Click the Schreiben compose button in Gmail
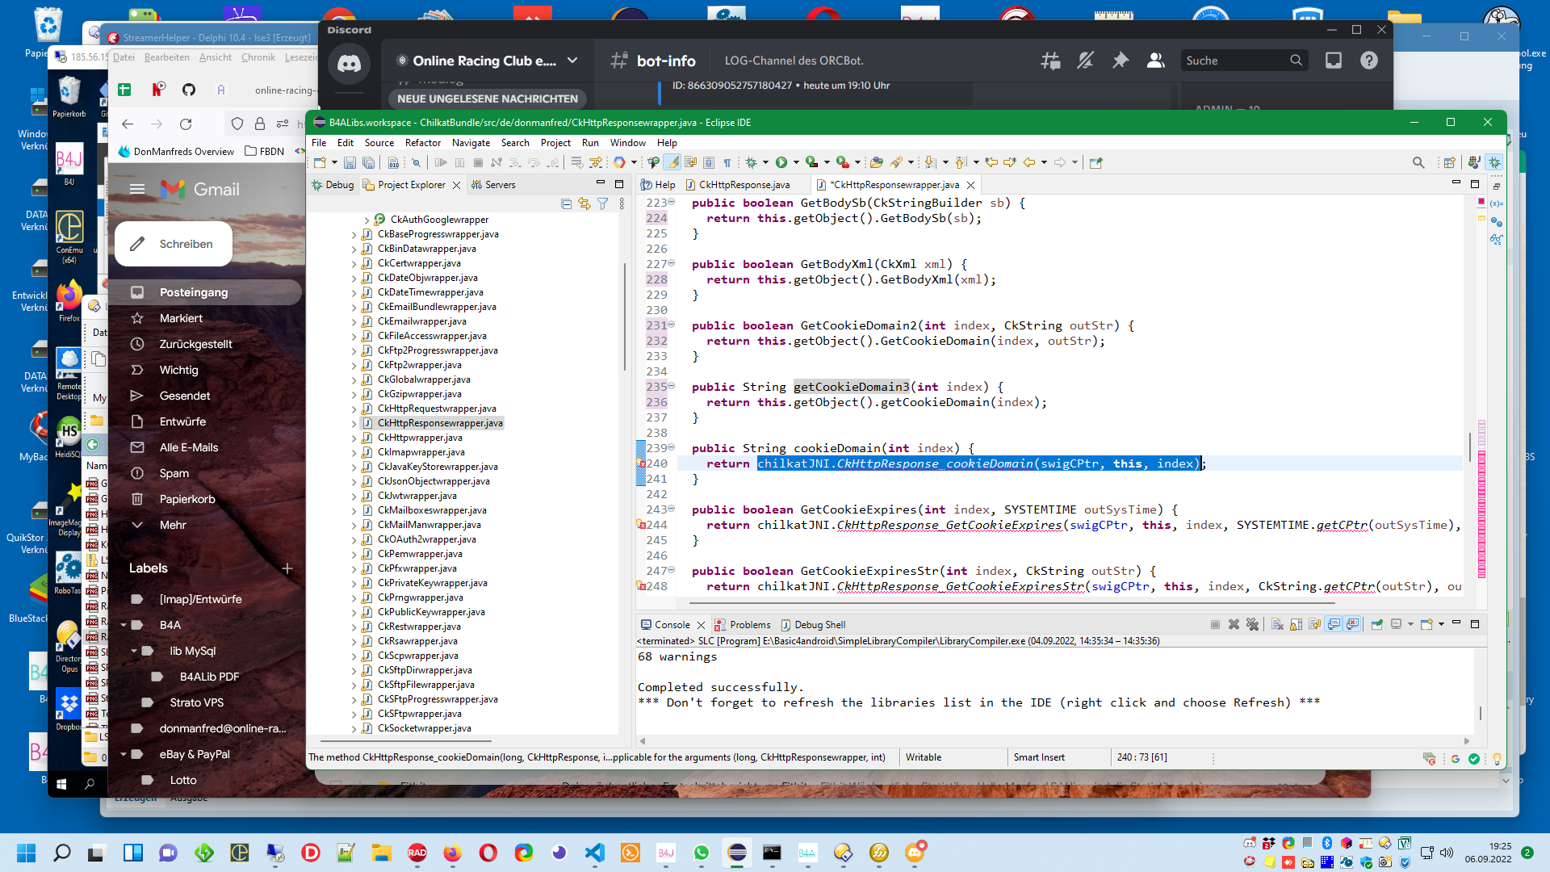1550x872 pixels. pyautogui.click(x=174, y=244)
